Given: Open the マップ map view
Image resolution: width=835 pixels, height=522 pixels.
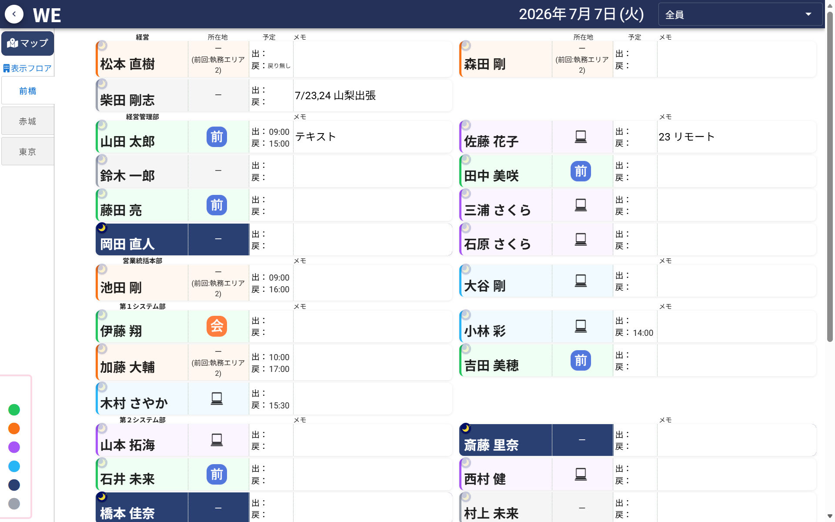Looking at the screenshot, I should 28,43.
